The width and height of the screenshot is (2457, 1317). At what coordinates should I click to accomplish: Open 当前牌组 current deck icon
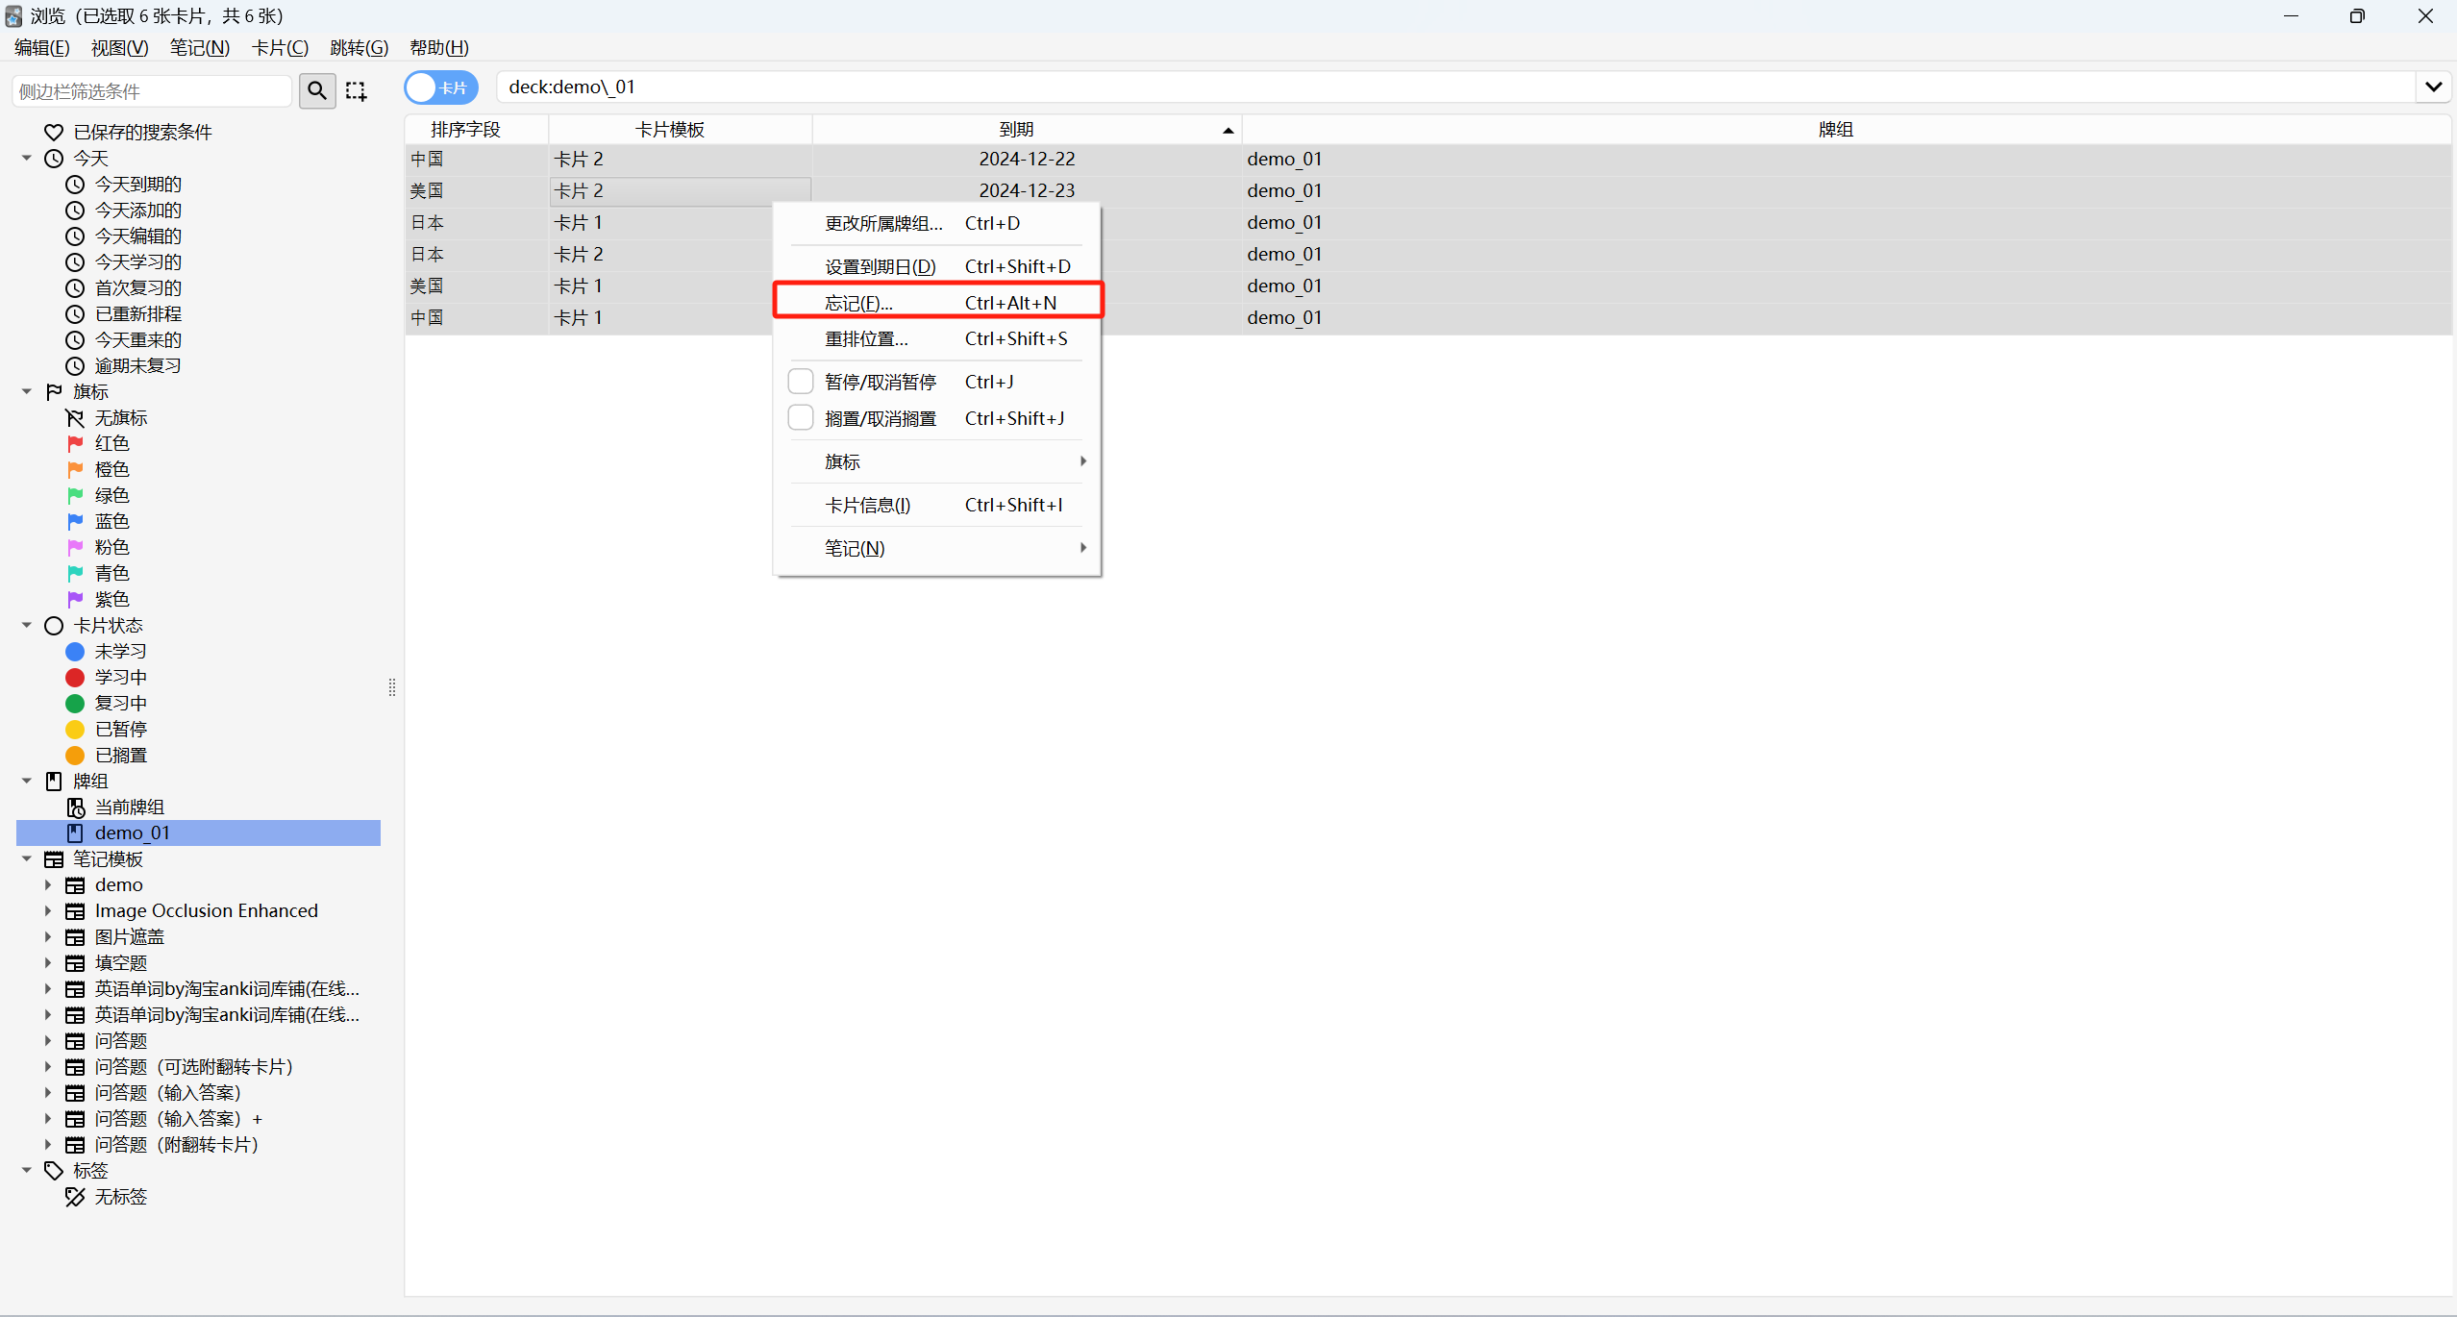tap(75, 808)
